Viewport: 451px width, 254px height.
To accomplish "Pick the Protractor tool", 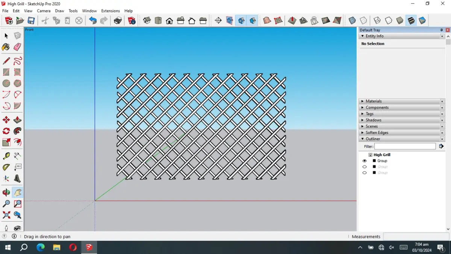I will tap(6, 167).
